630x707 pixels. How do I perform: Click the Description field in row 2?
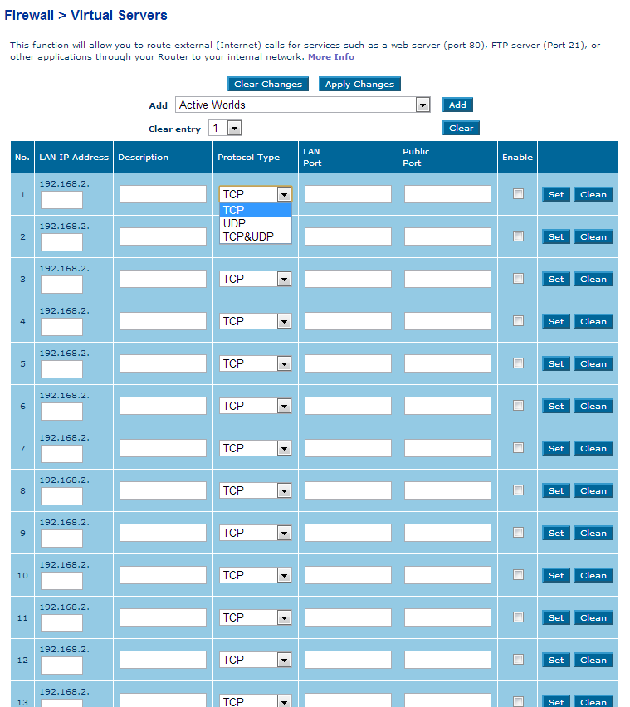[x=163, y=236]
